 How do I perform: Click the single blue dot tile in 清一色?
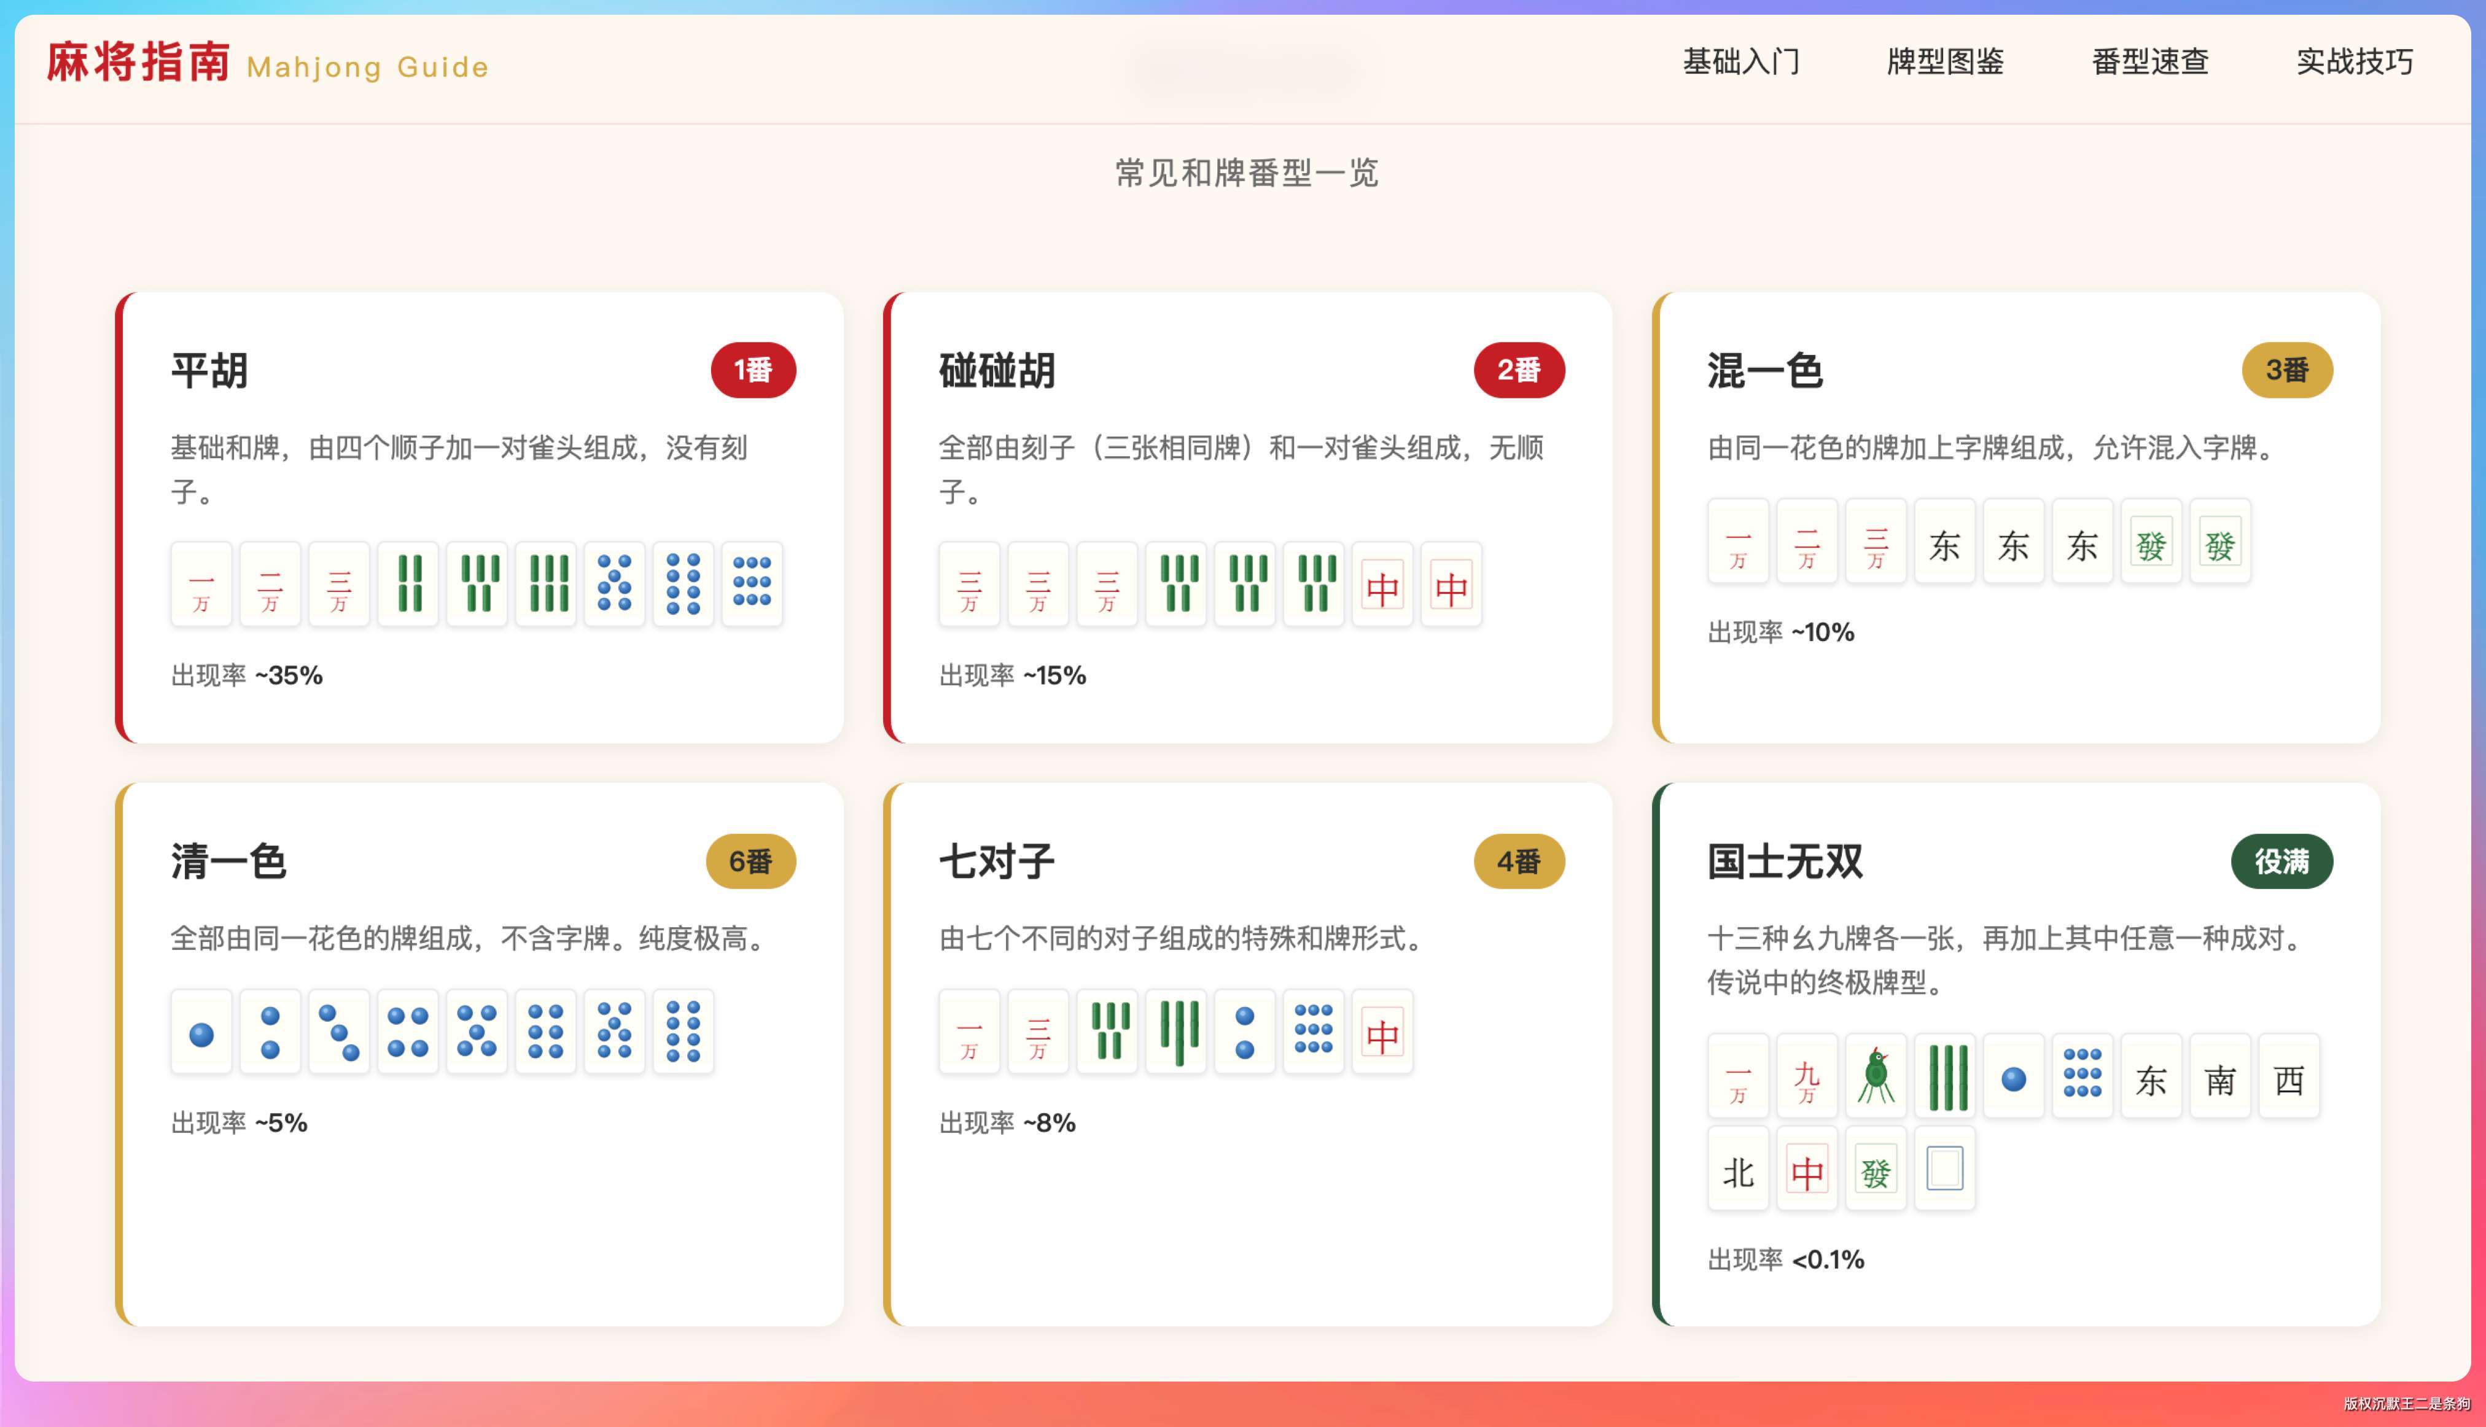pyautogui.click(x=201, y=1032)
